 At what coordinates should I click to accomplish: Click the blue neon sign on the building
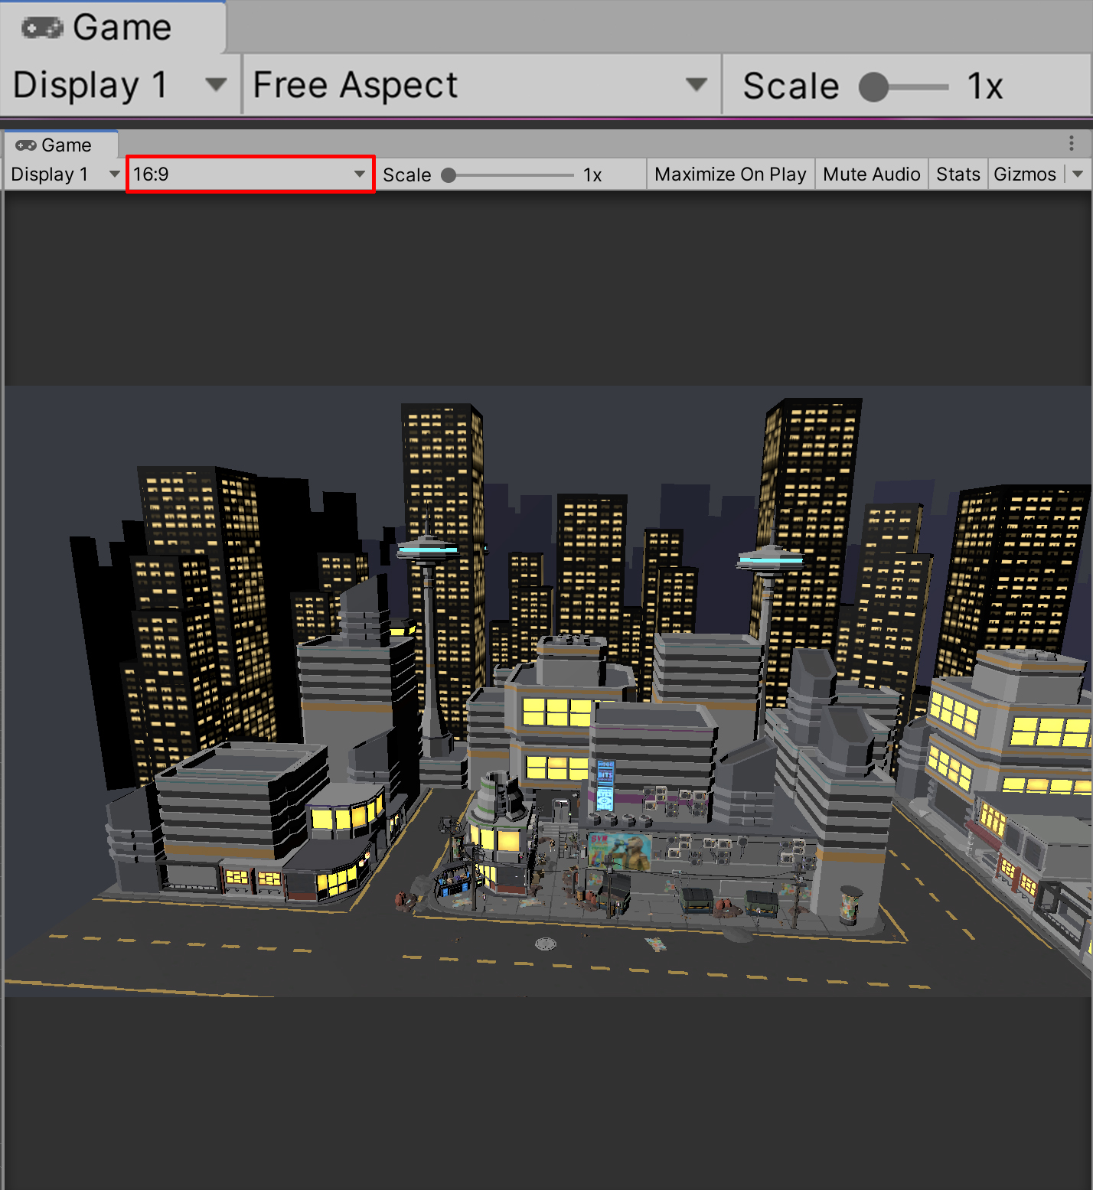click(605, 786)
